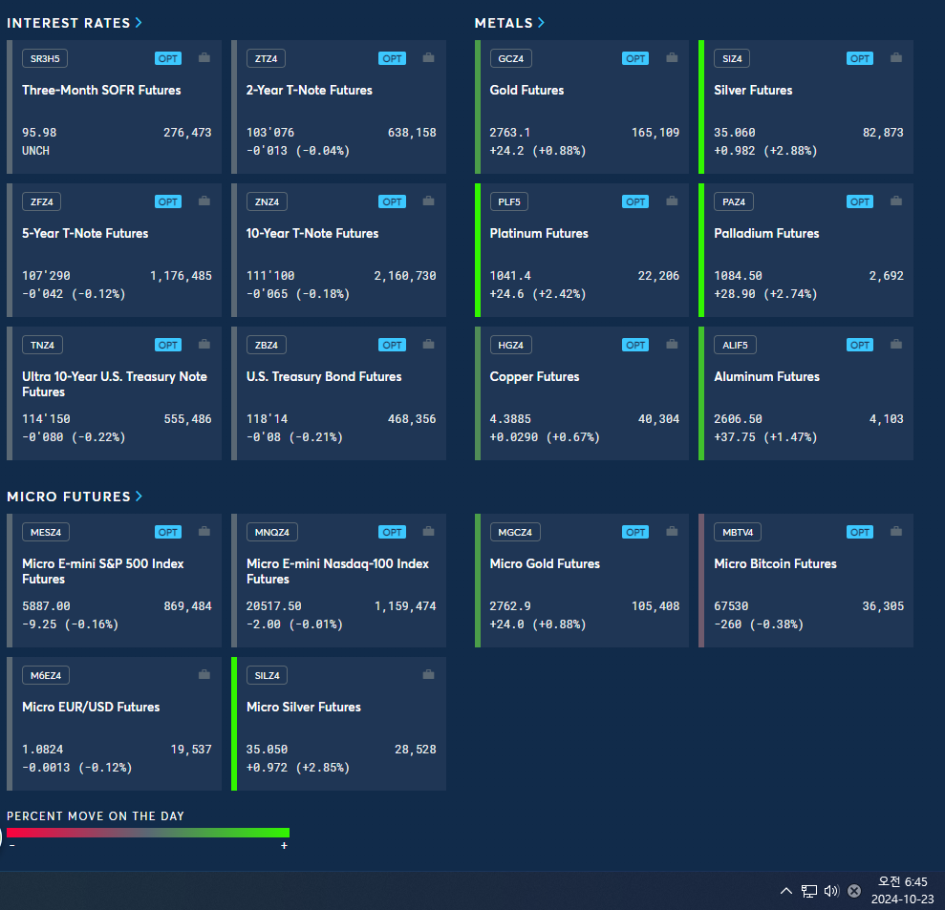945x910 pixels.
Task: Click the briefcase icon on Silver Futures card
Action: point(896,58)
